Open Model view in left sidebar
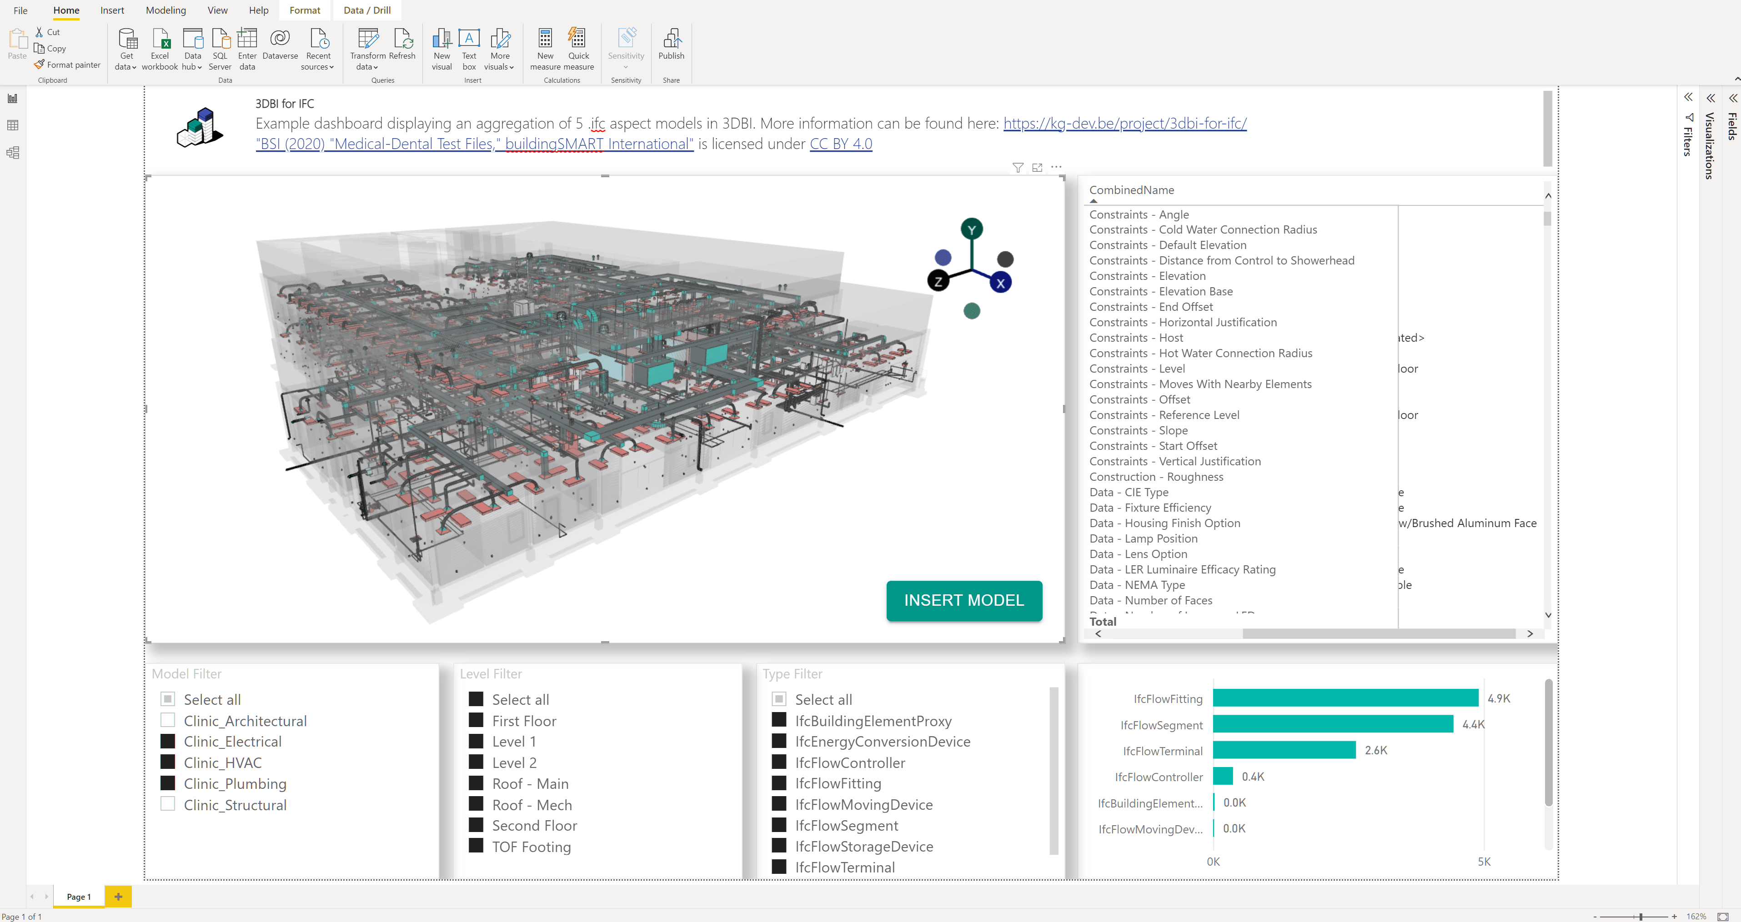The height and width of the screenshot is (922, 1741). pyautogui.click(x=12, y=153)
